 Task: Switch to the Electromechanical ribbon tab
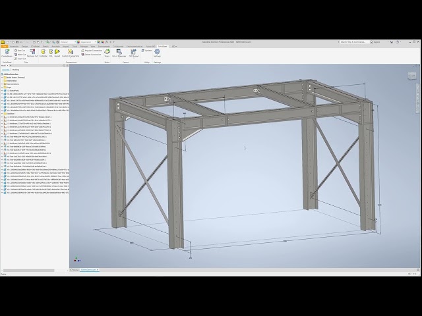pos(135,47)
